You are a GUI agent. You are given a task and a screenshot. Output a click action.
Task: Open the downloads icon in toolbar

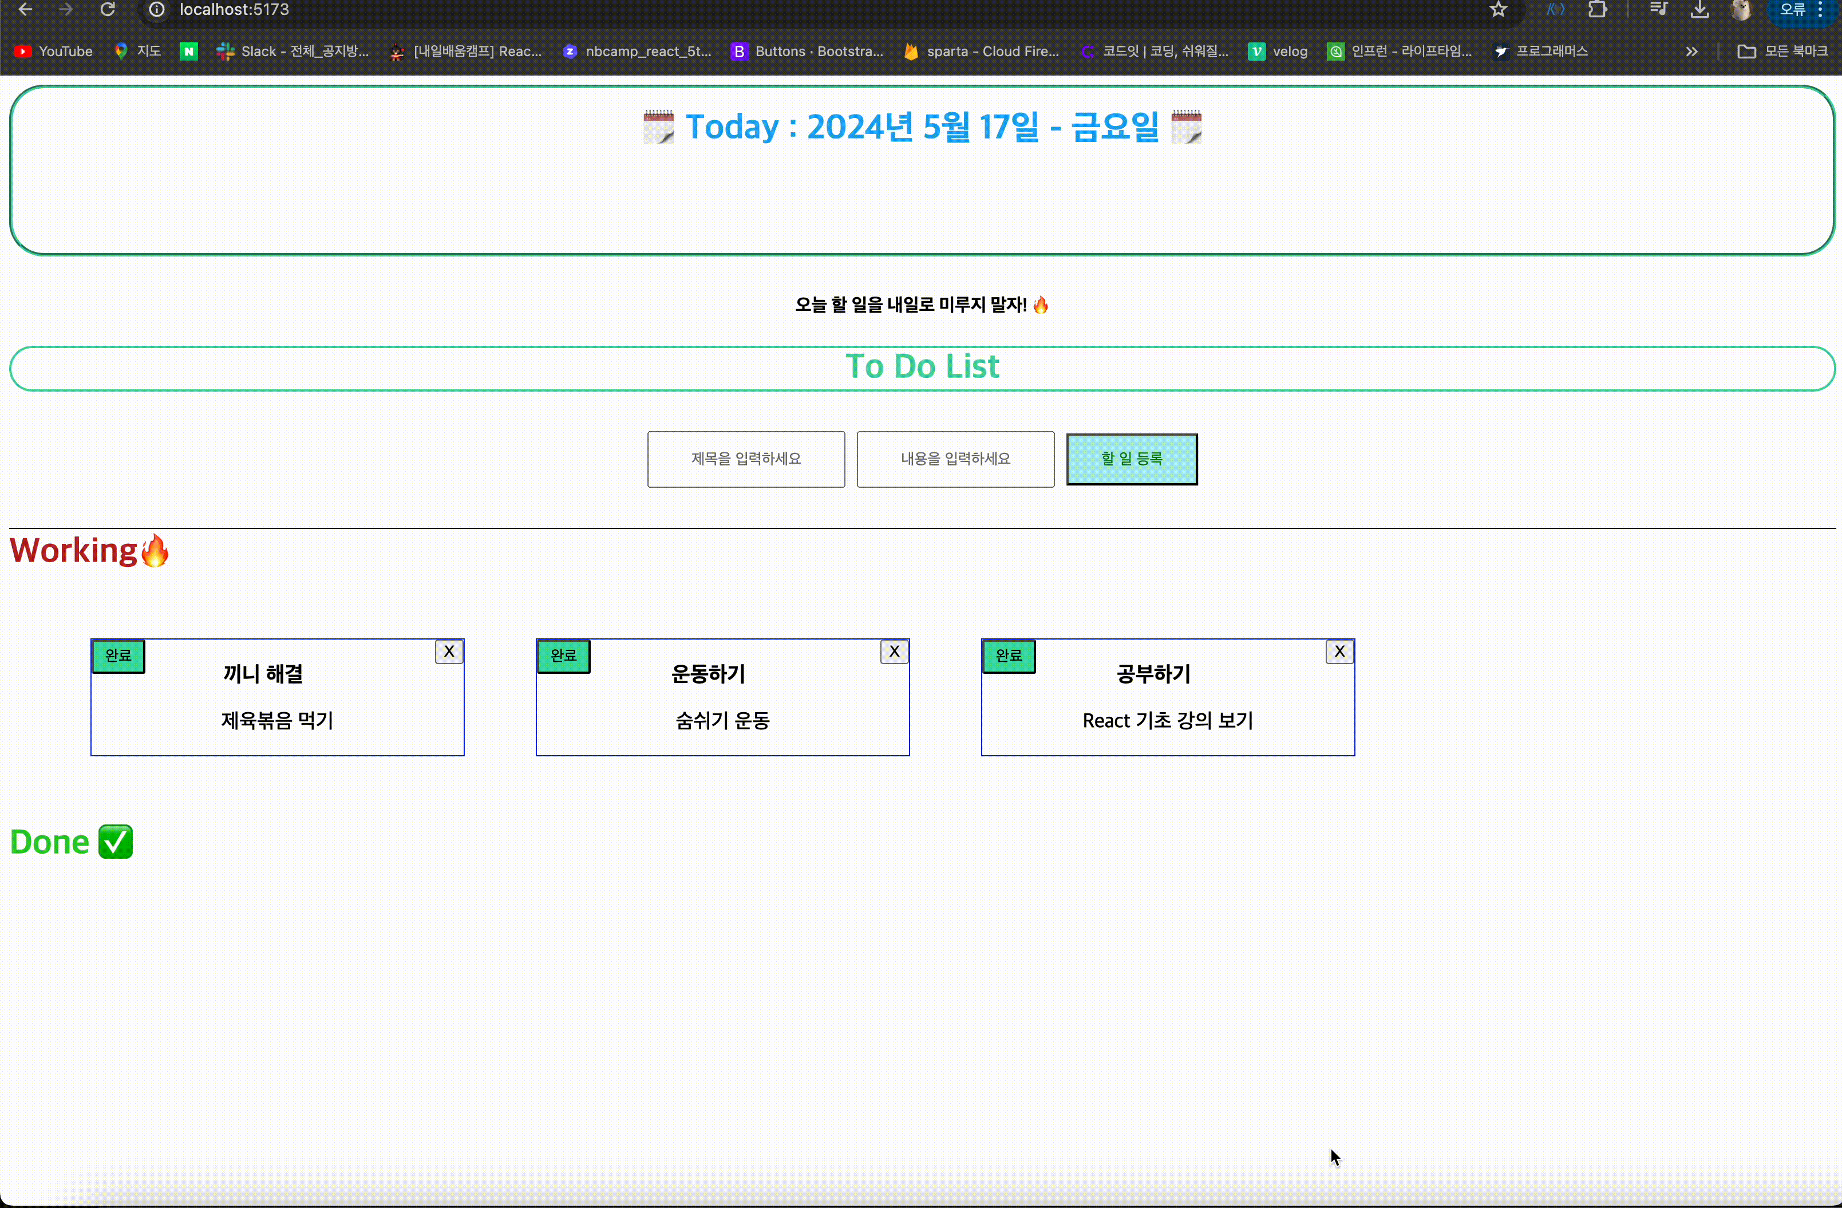(x=1699, y=9)
